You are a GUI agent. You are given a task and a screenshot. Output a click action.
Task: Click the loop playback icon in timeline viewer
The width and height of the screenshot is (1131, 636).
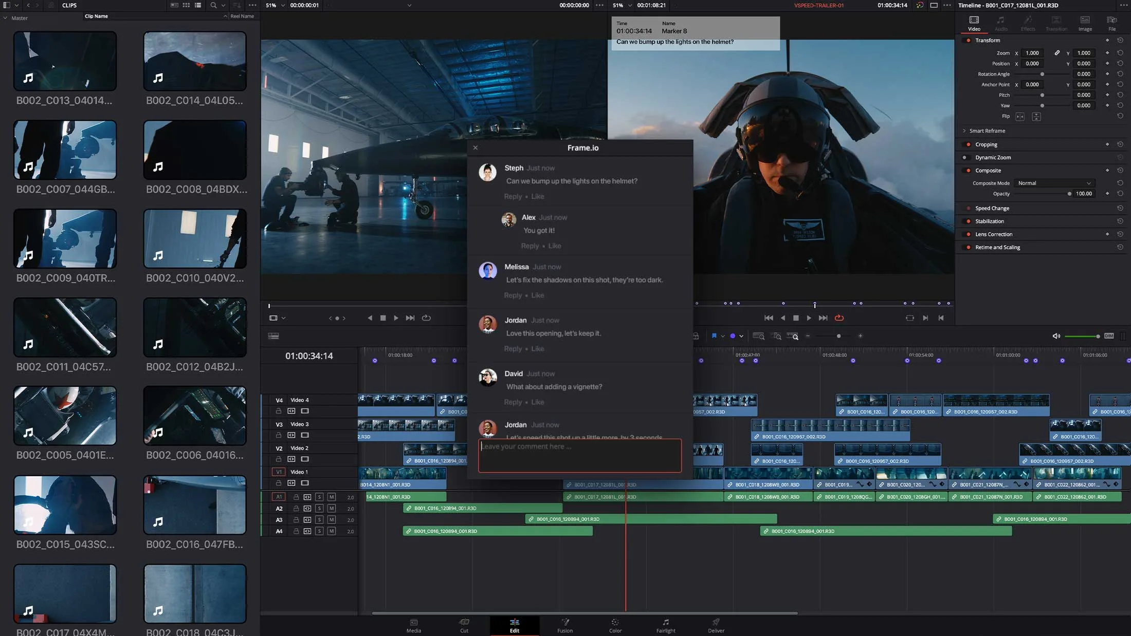(x=839, y=318)
